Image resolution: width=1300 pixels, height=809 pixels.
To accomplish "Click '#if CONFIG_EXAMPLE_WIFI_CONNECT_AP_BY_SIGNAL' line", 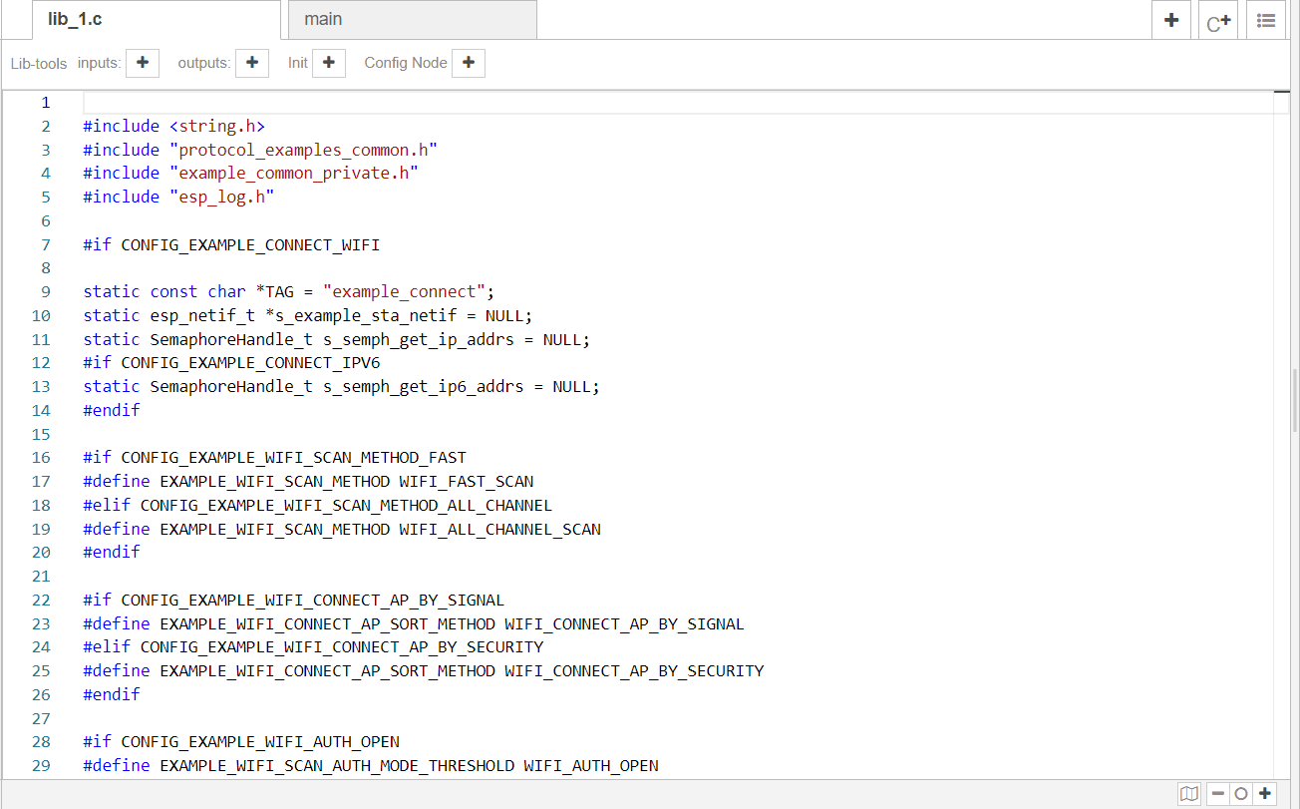I will click(x=294, y=601).
